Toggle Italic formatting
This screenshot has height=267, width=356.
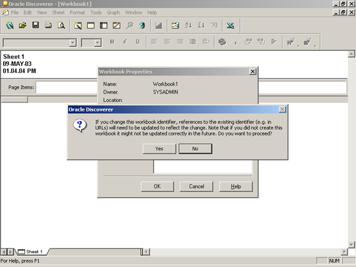tap(125, 42)
